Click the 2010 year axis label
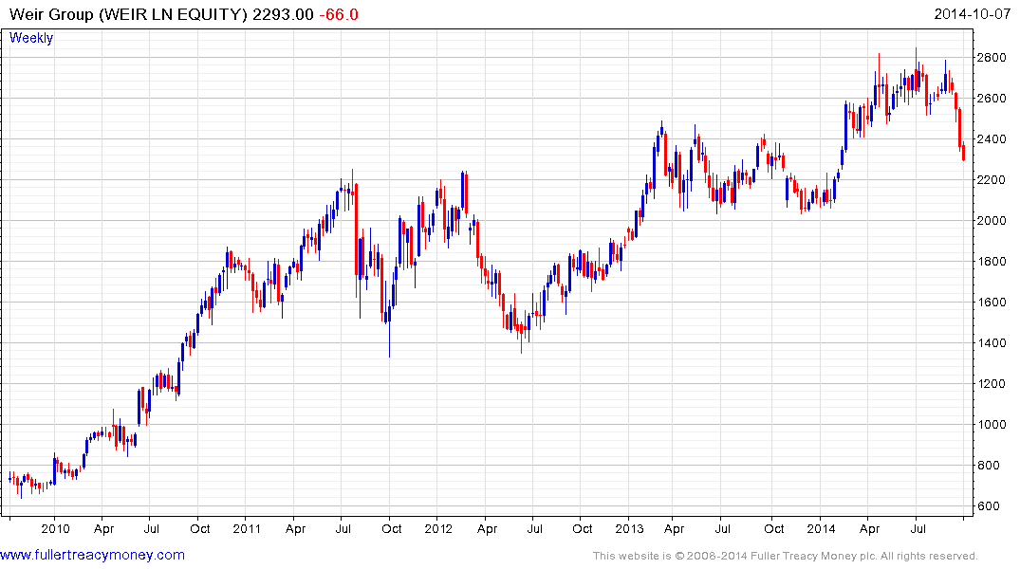 point(55,528)
